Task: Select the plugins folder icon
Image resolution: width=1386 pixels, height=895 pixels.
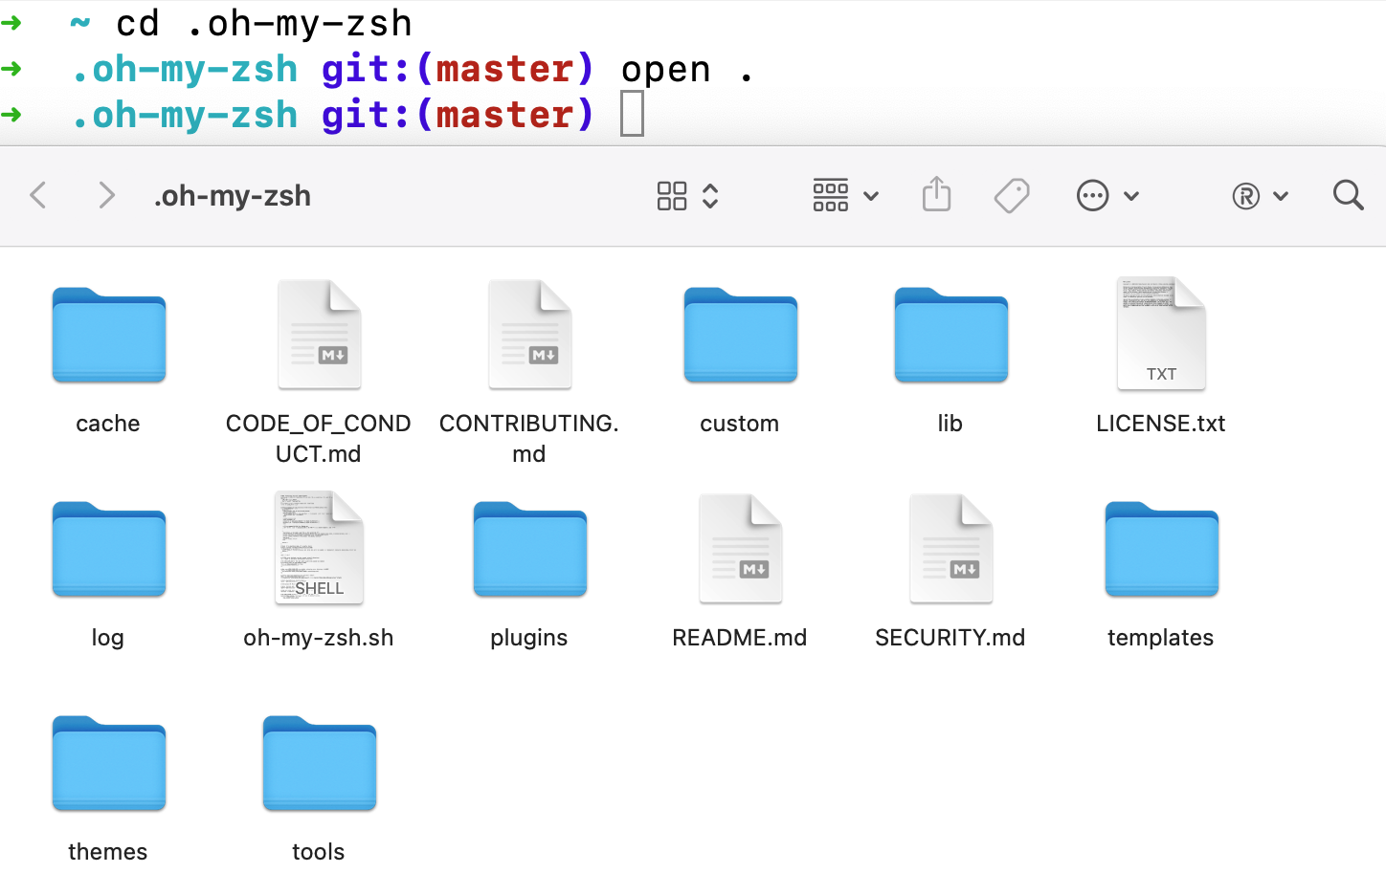Action: (530, 549)
